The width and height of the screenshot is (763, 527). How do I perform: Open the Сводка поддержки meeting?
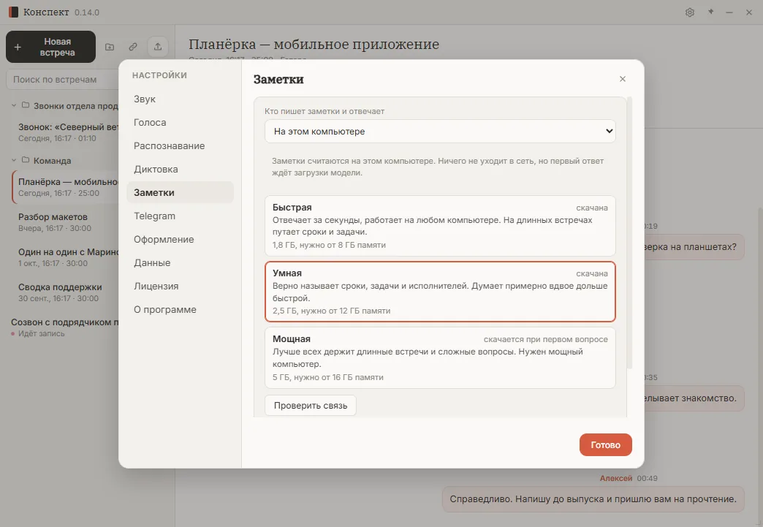pyautogui.click(x=66, y=292)
